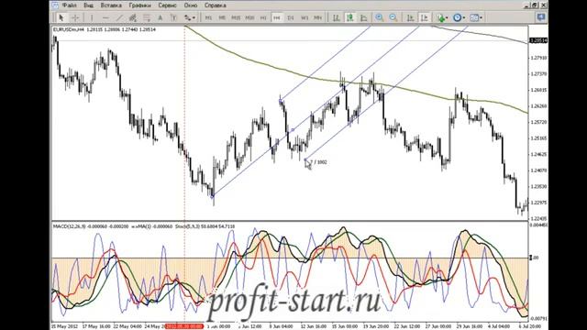587x330 pixels.
Task: Pick the vertical line drawing tool
Action: [x=92, y=17]
